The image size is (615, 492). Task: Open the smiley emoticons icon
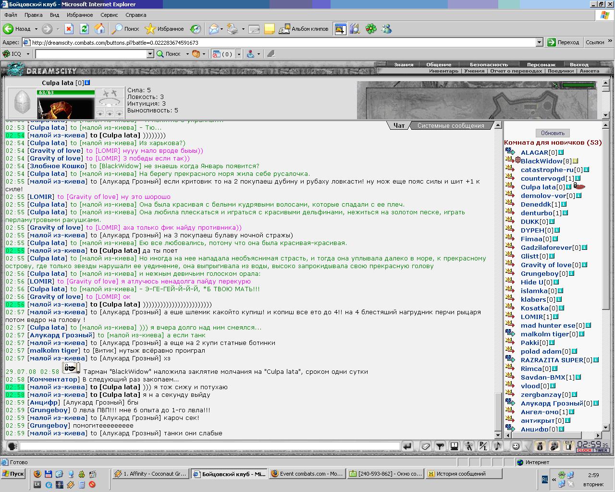coord(516,446)
